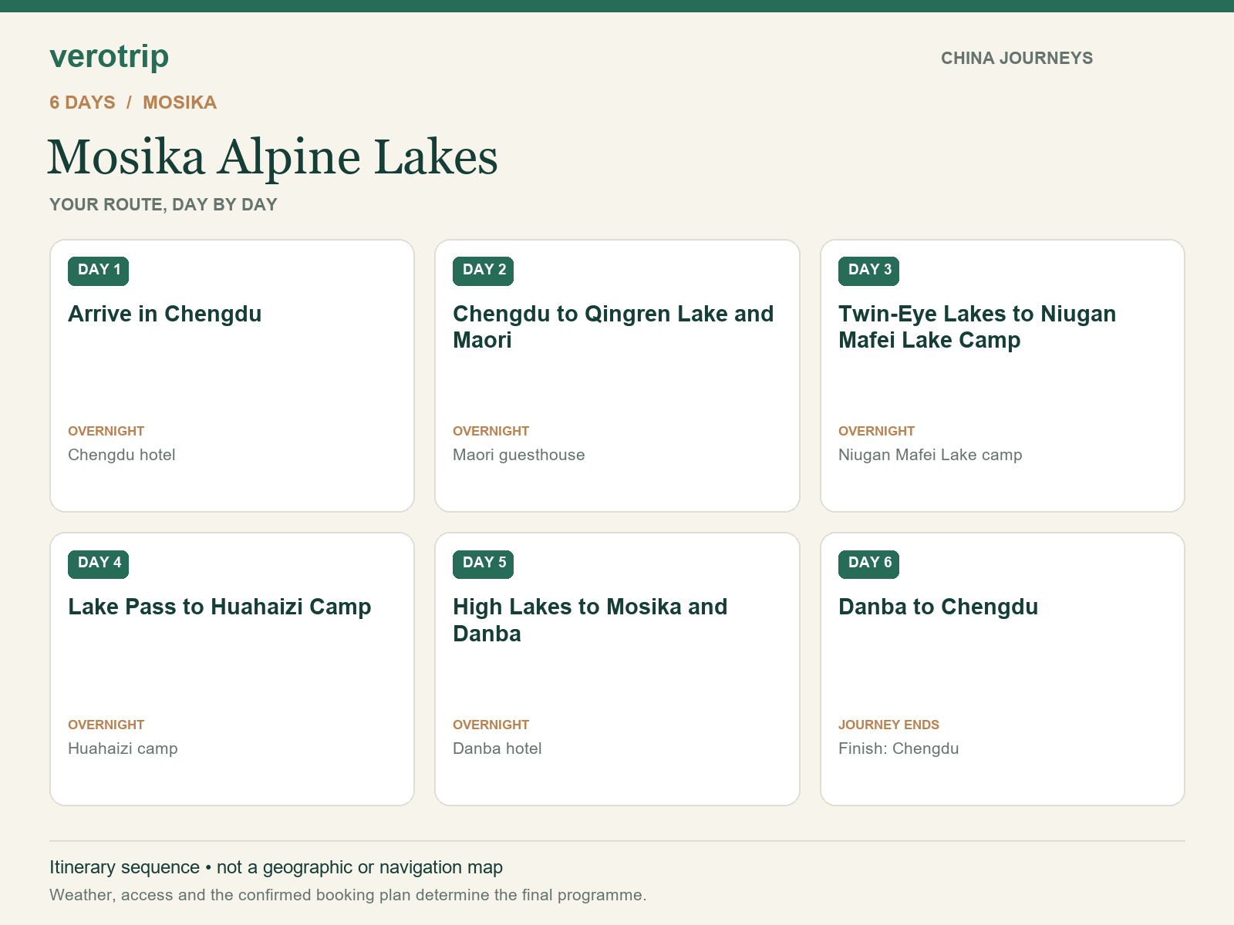The width and height of the screenshot is (1234, 925).
Task: Click the "JOURNEY ENDS" label
Action: point(888,725)
